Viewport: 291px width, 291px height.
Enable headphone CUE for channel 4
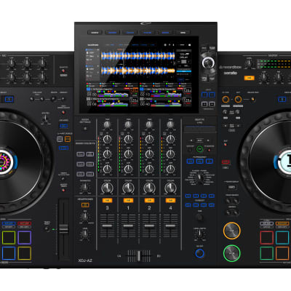coord(170,201)
